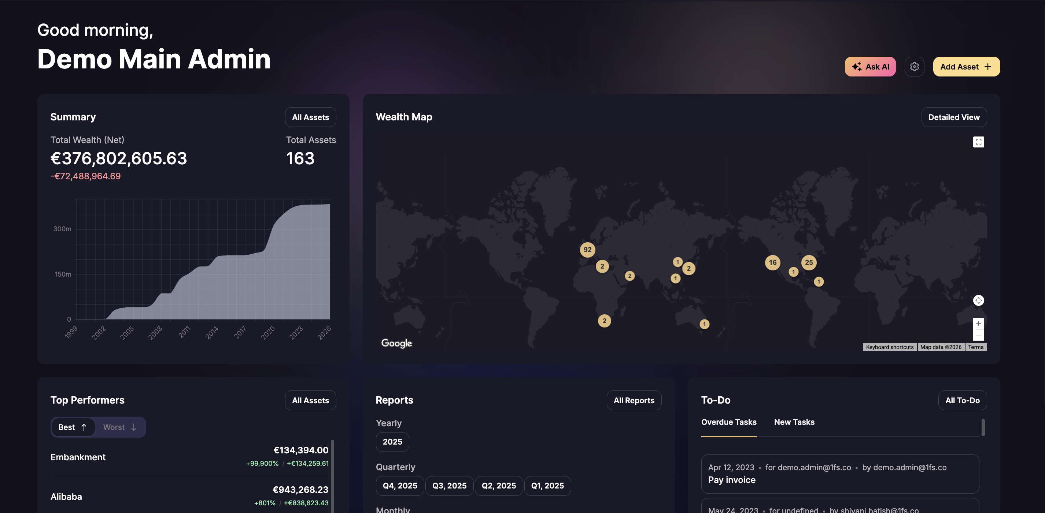Switch to the New Tasks tab
1045x513 pixels.
click(x=794, y=422)
